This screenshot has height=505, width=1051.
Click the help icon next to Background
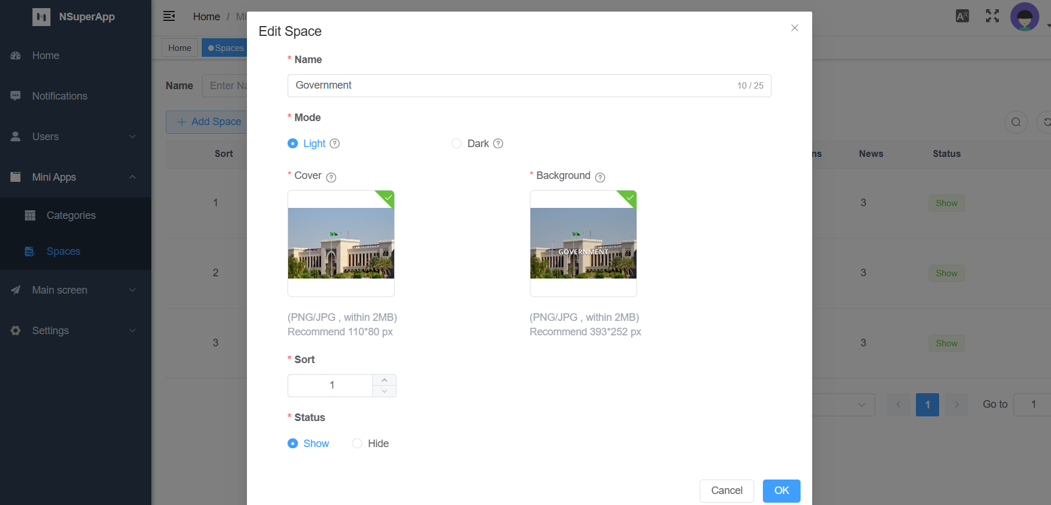600,177
